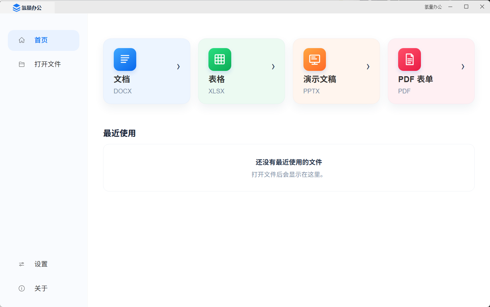Click the 文档 card title

122,79
